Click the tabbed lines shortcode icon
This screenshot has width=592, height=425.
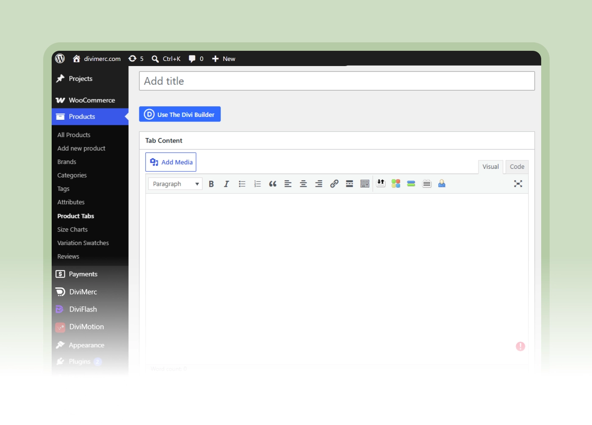pos(427,183)
